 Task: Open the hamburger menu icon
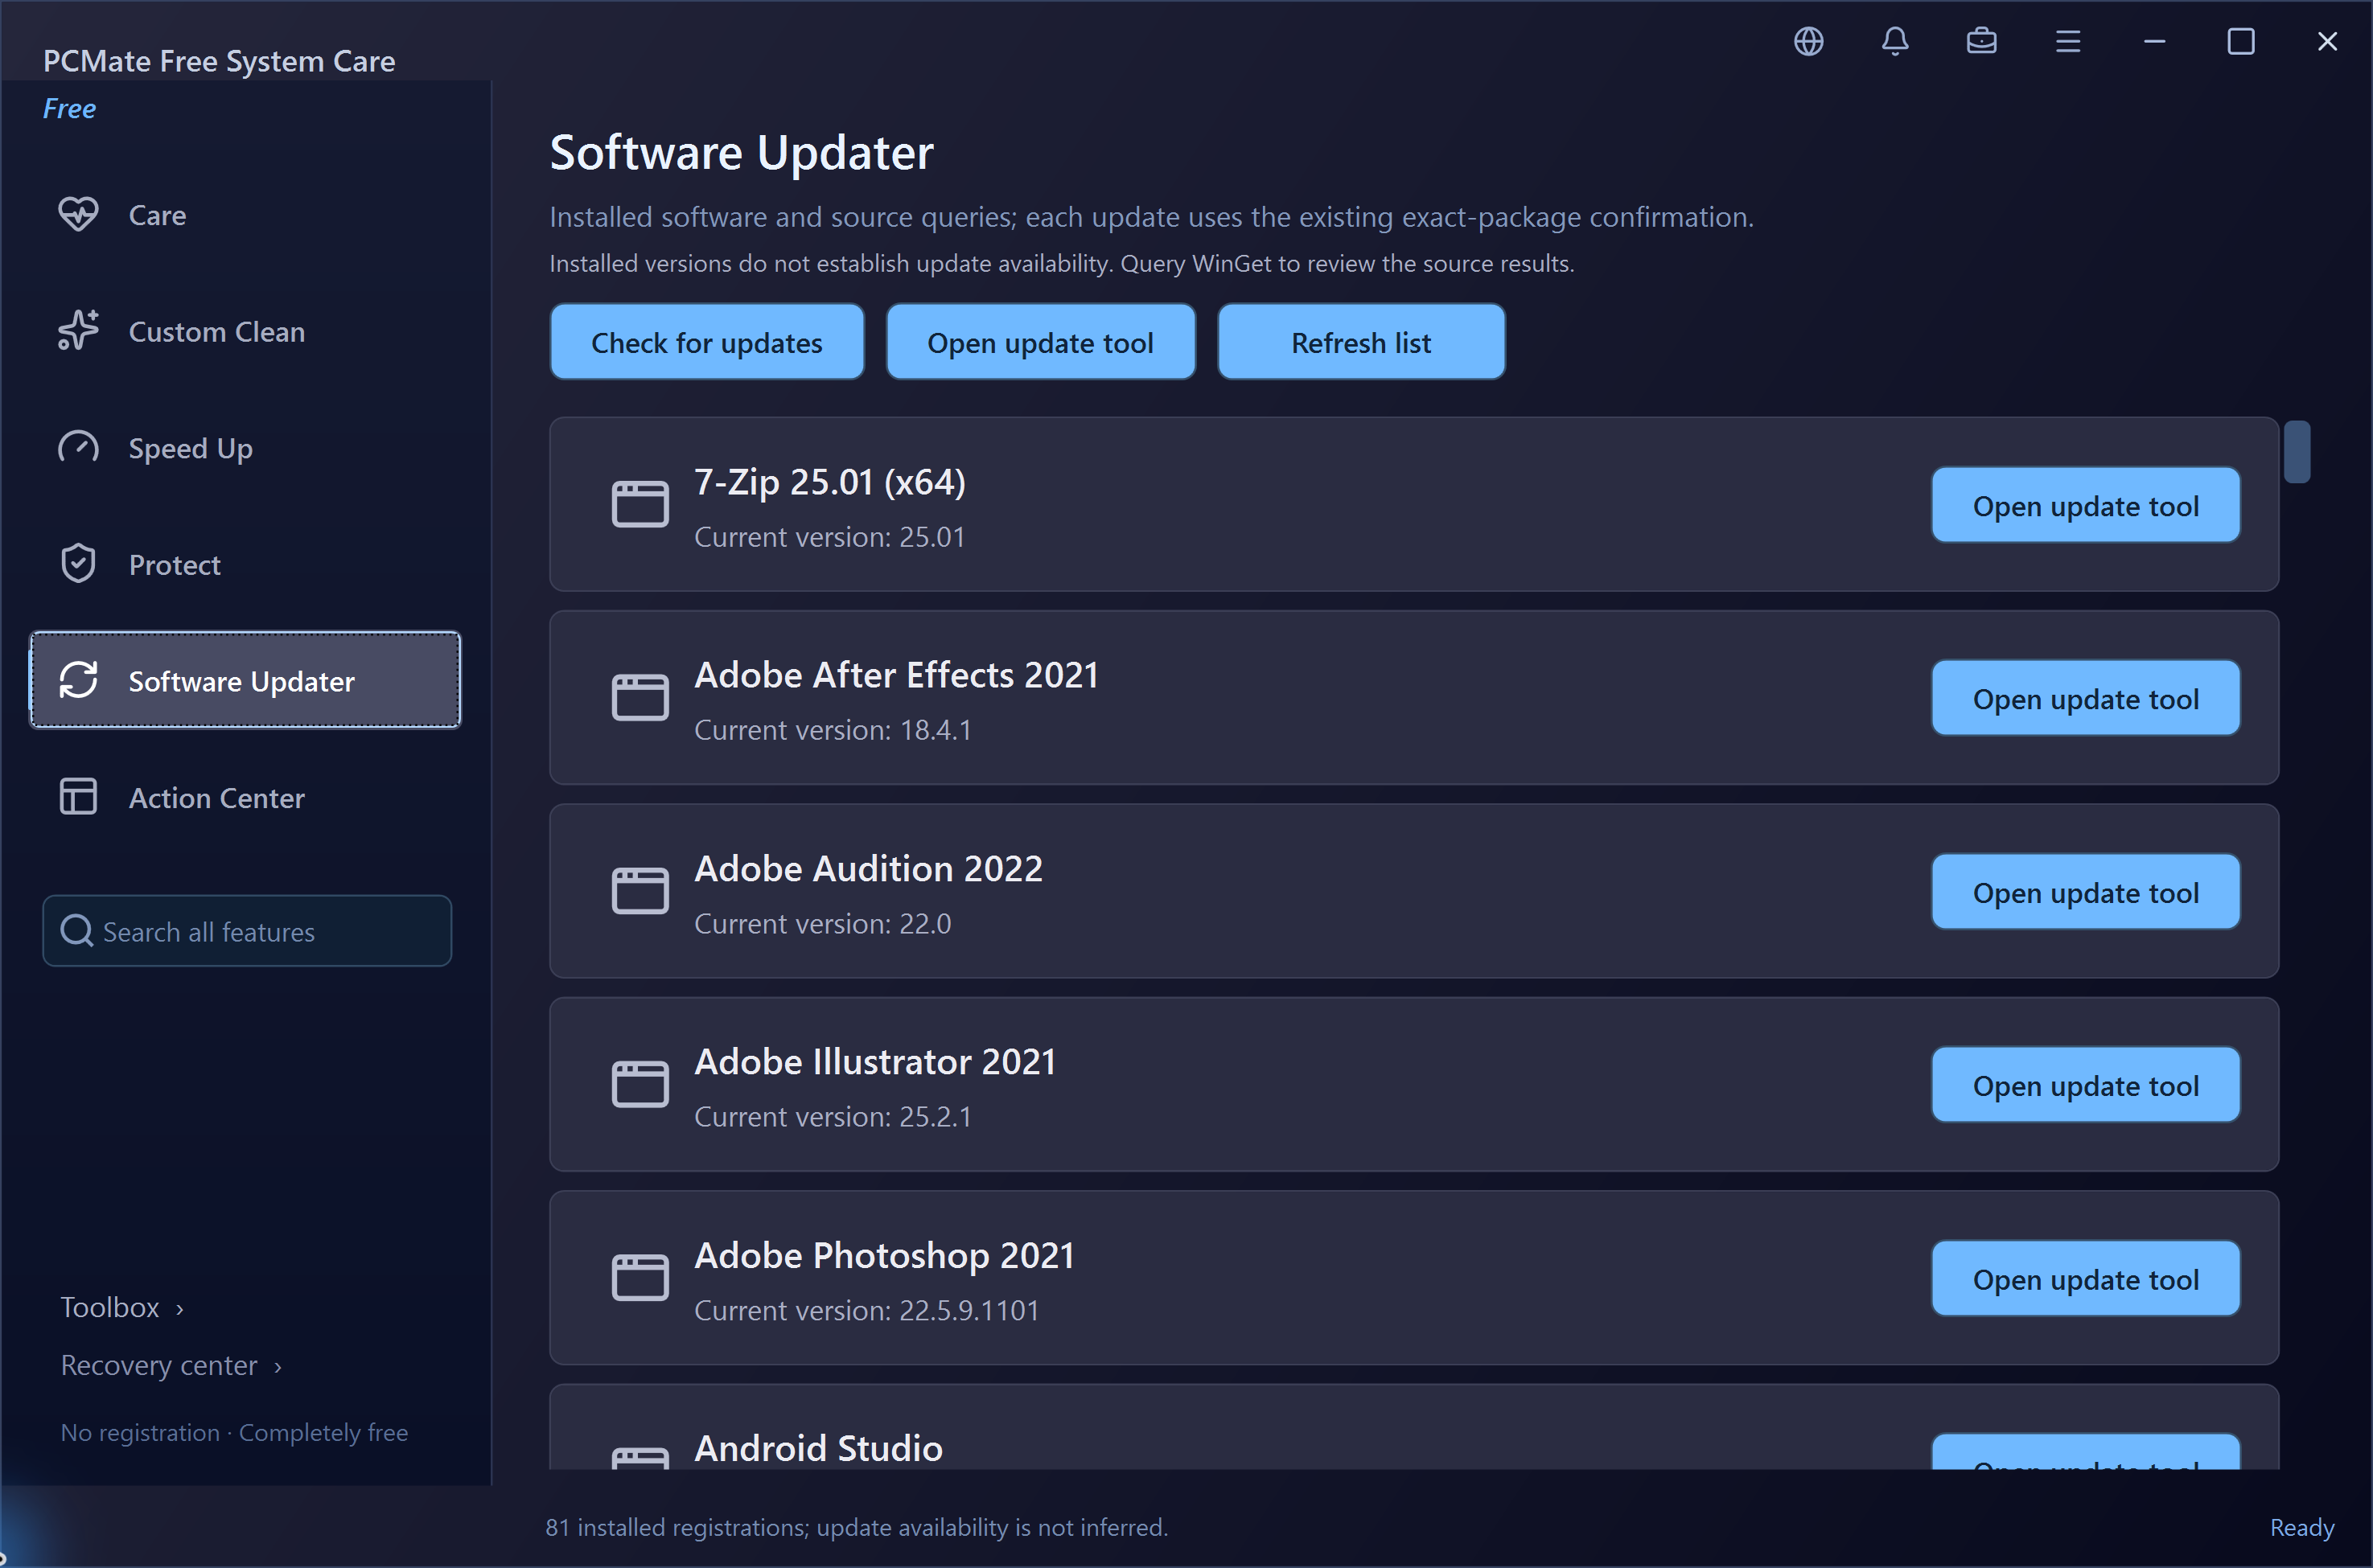[x=2068, y=41]
